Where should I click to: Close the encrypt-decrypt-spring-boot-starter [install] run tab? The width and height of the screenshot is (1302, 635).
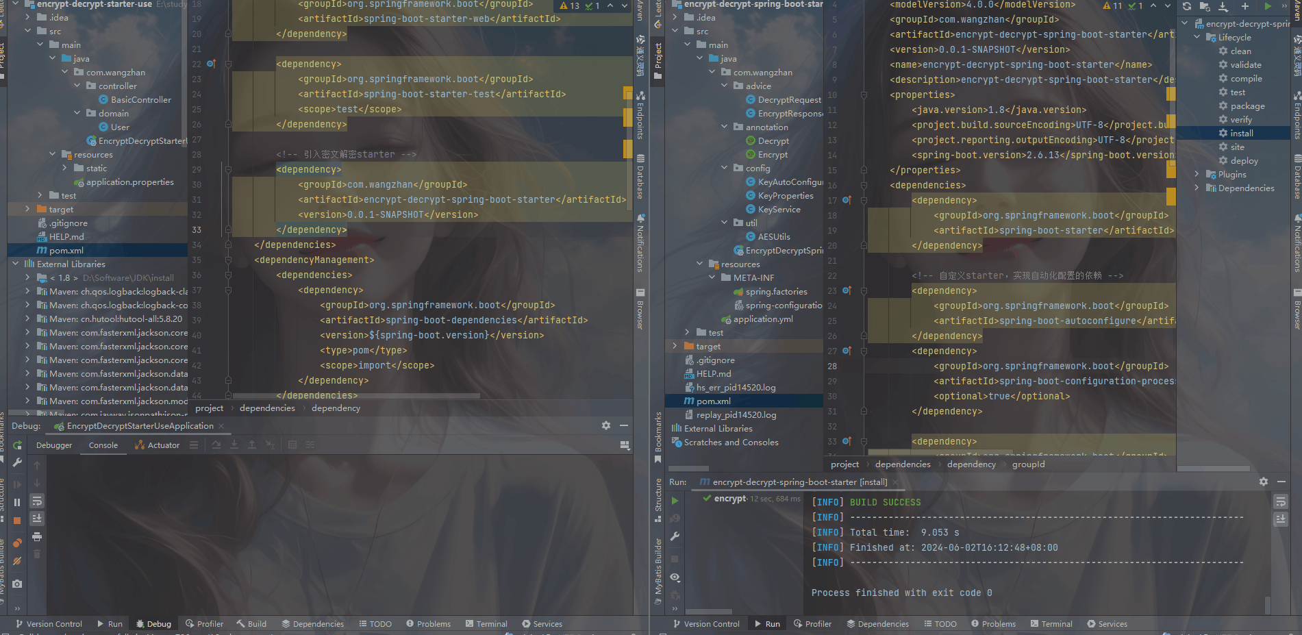pos(895,482)
